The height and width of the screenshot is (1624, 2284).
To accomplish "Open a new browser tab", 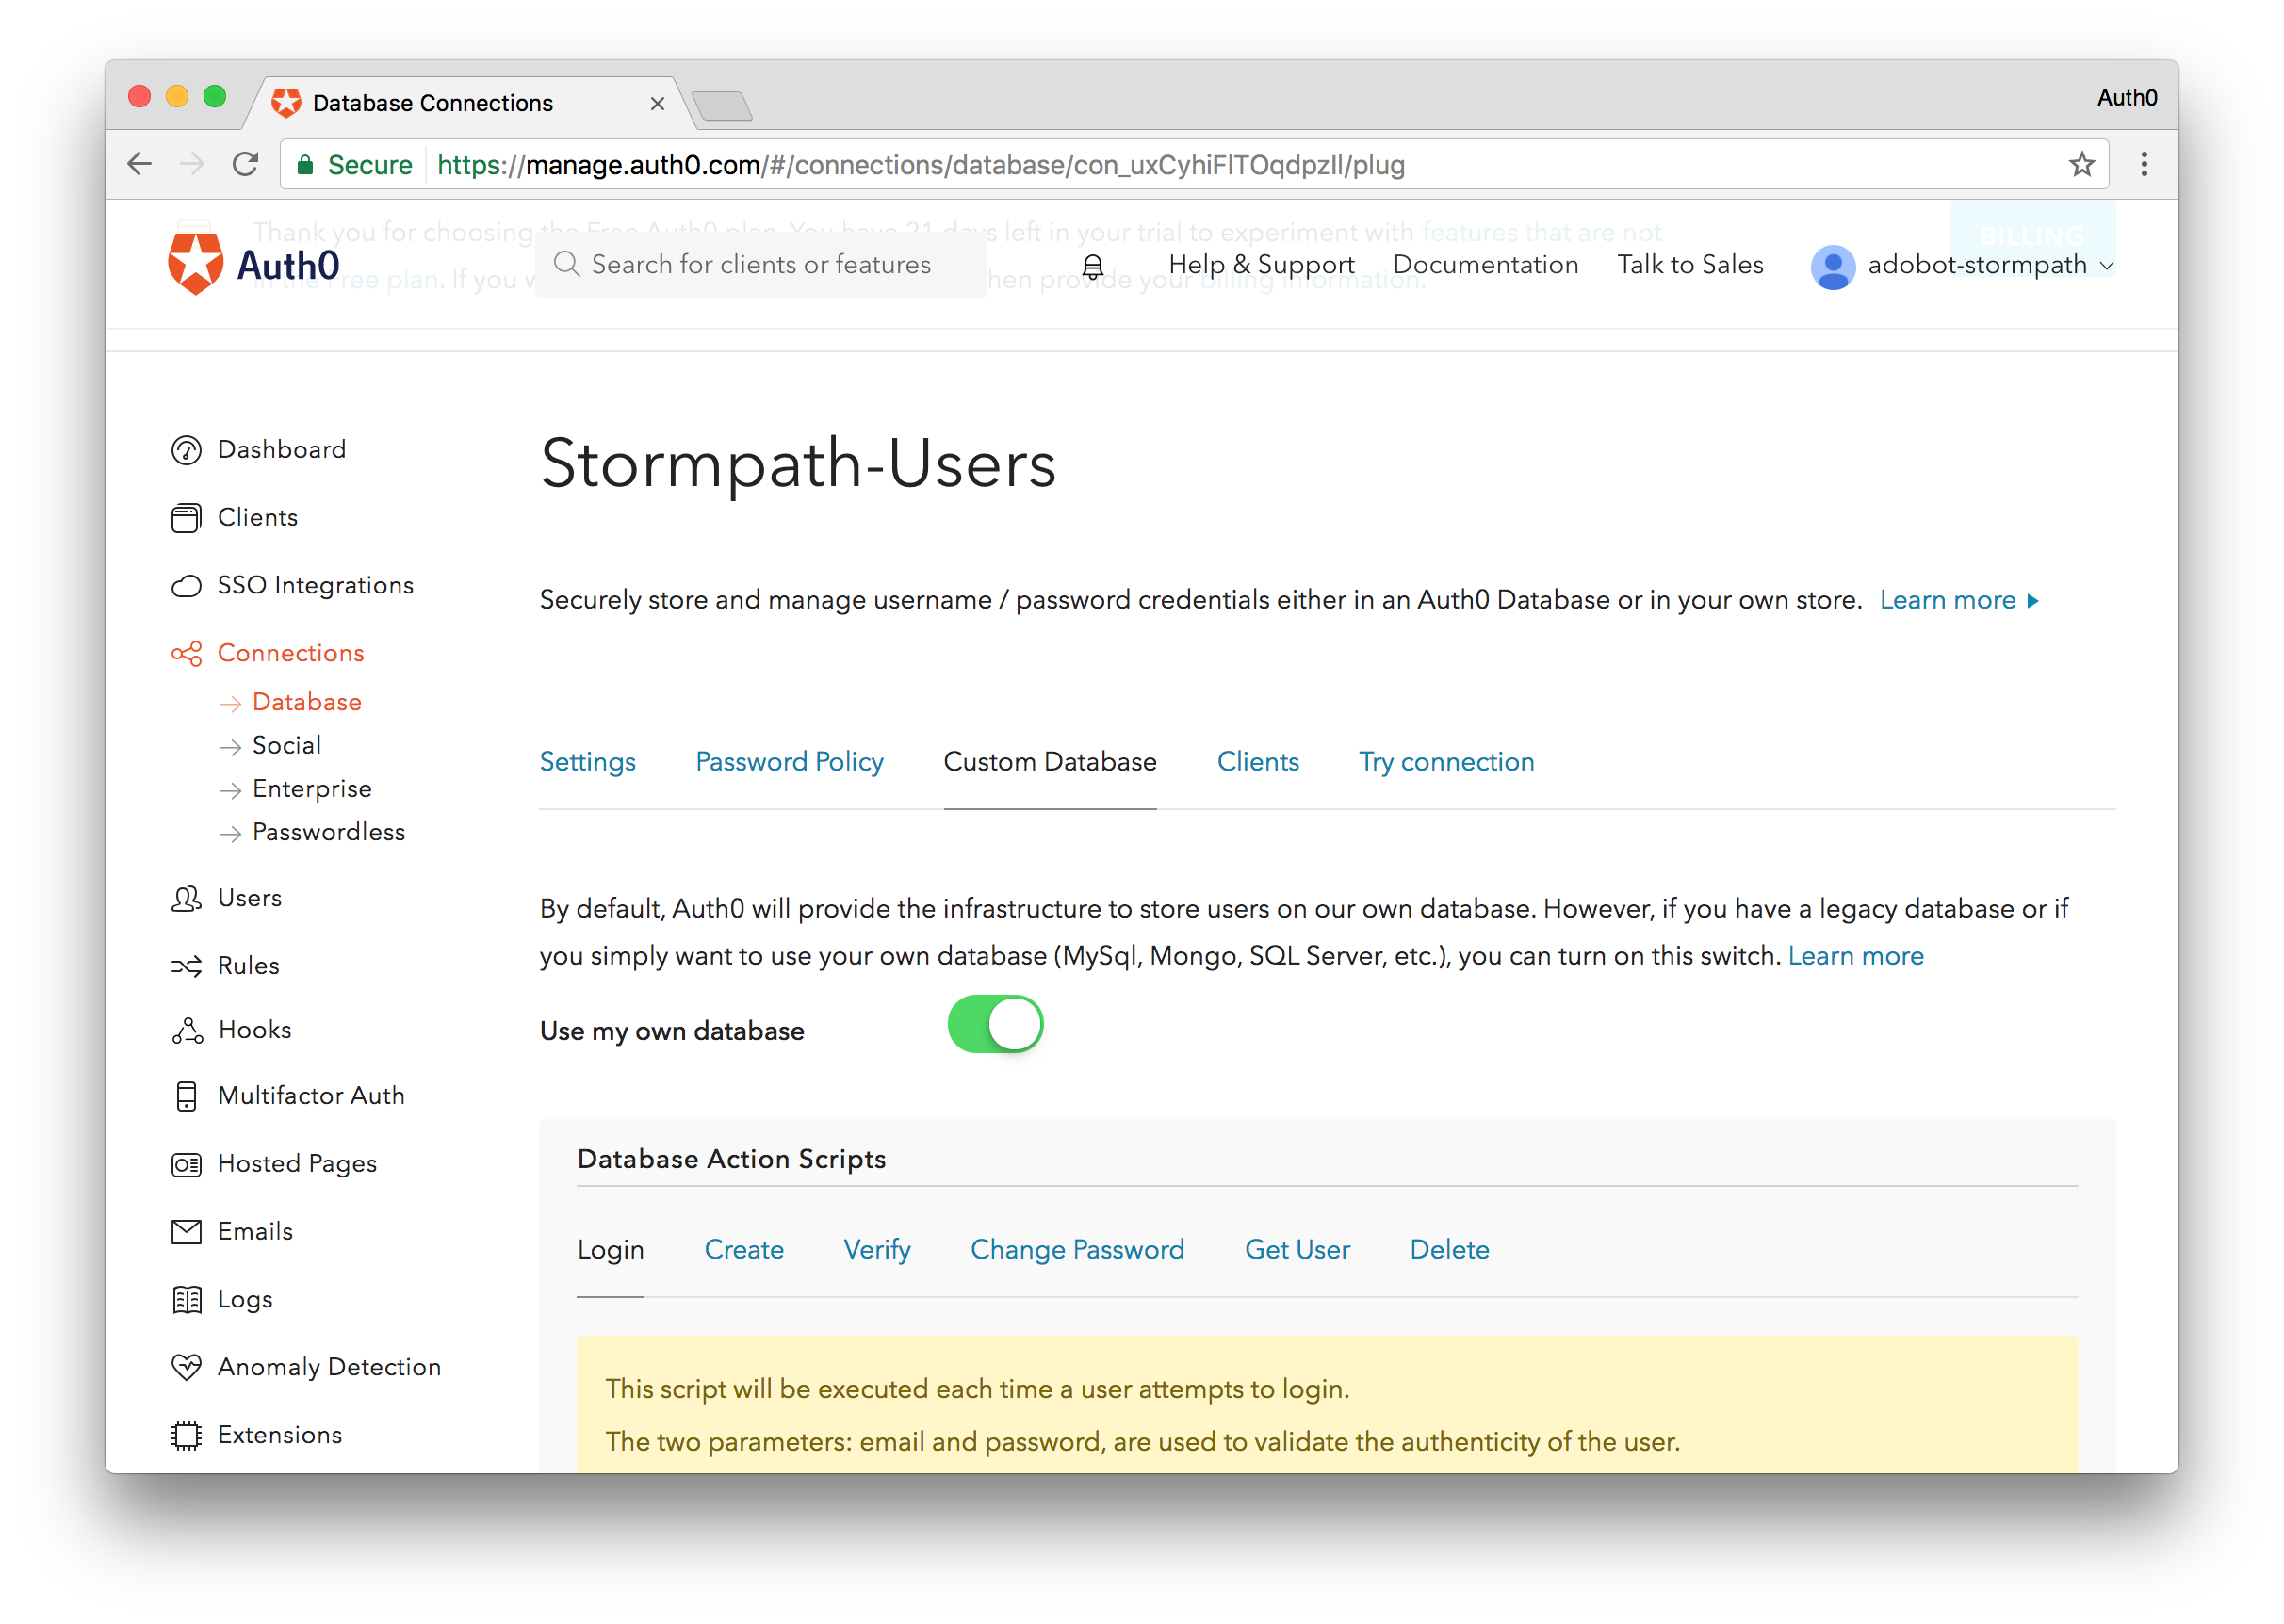I will pyautogui.click(x=721, y=105).
